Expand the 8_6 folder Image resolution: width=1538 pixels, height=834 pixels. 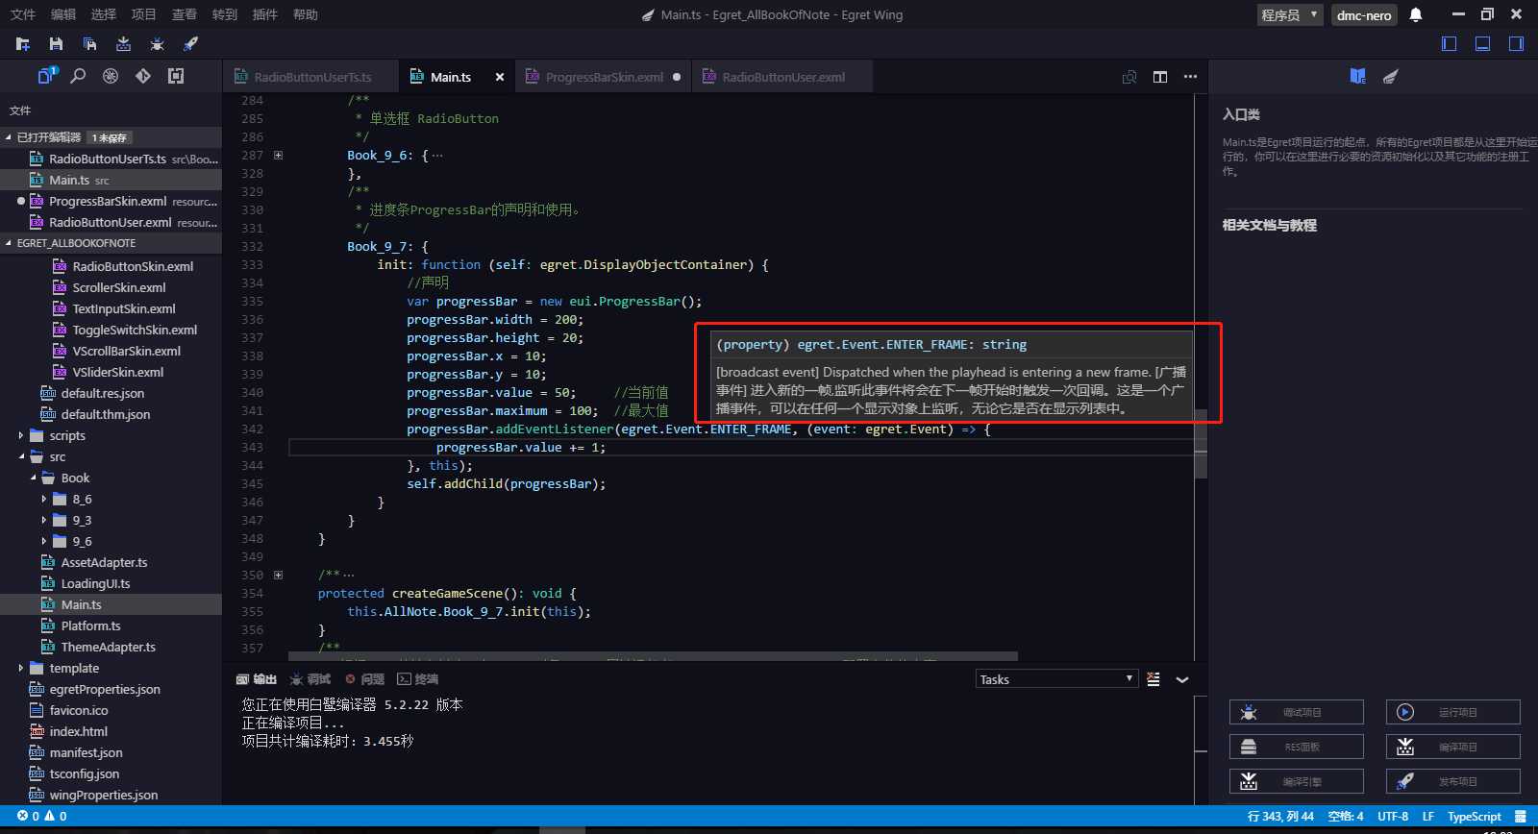(x=44, y=499)
